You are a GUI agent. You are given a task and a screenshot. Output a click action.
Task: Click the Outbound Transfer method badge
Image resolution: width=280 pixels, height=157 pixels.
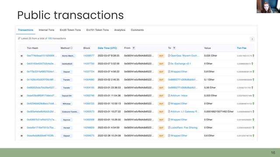[x=70, y=112]
